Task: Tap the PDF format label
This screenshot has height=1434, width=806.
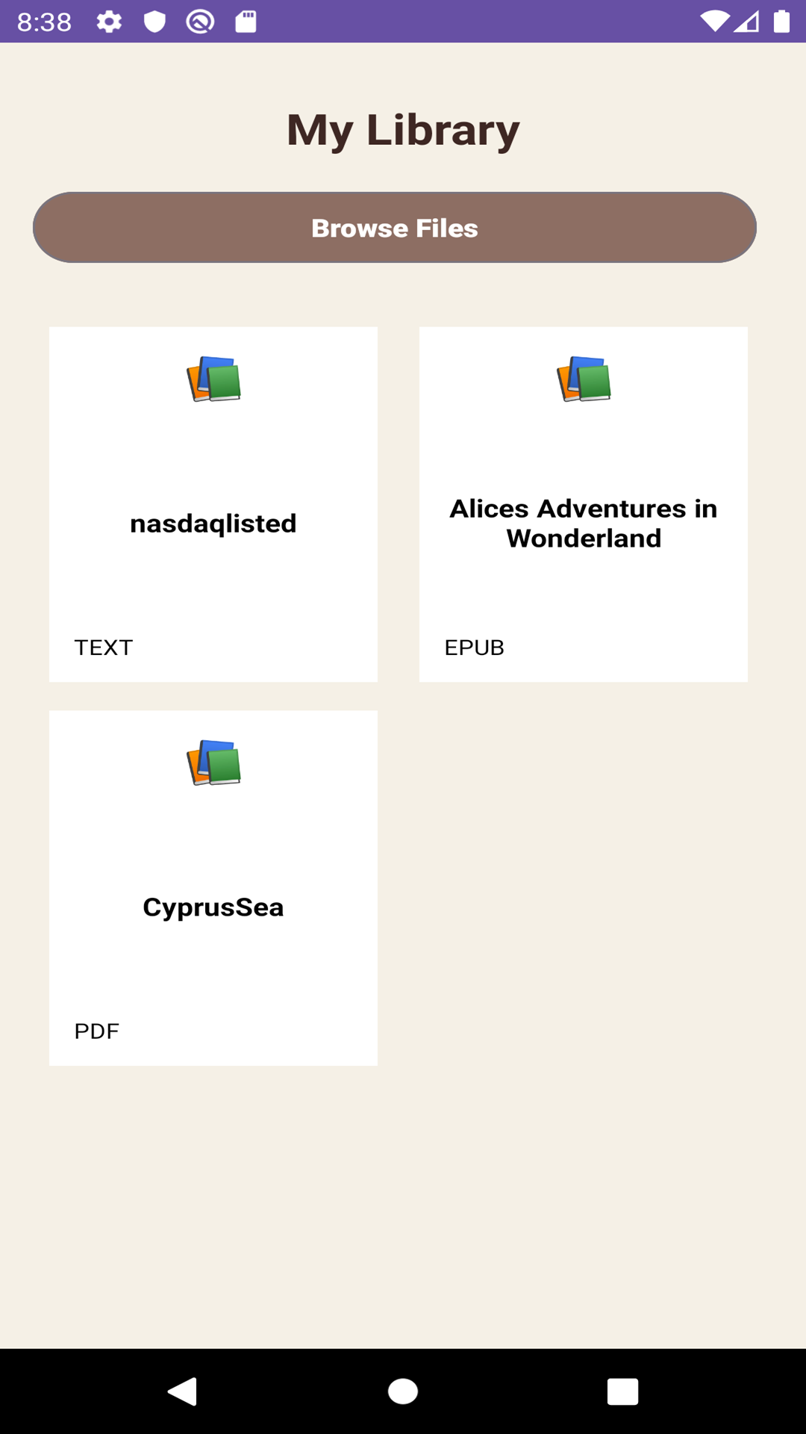Action: [97, 1031]
